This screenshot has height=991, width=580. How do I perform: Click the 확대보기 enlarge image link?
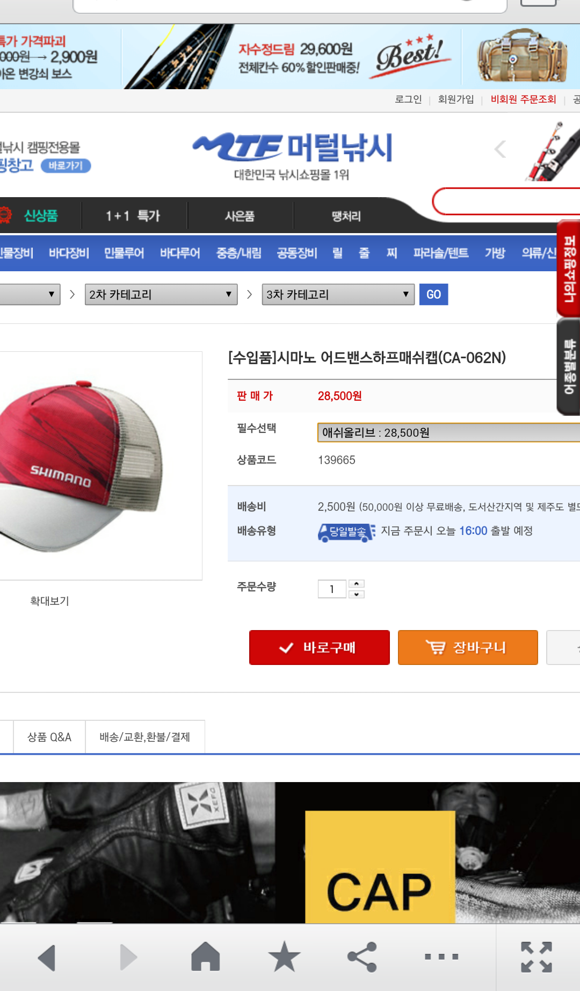tap(49, 601)
